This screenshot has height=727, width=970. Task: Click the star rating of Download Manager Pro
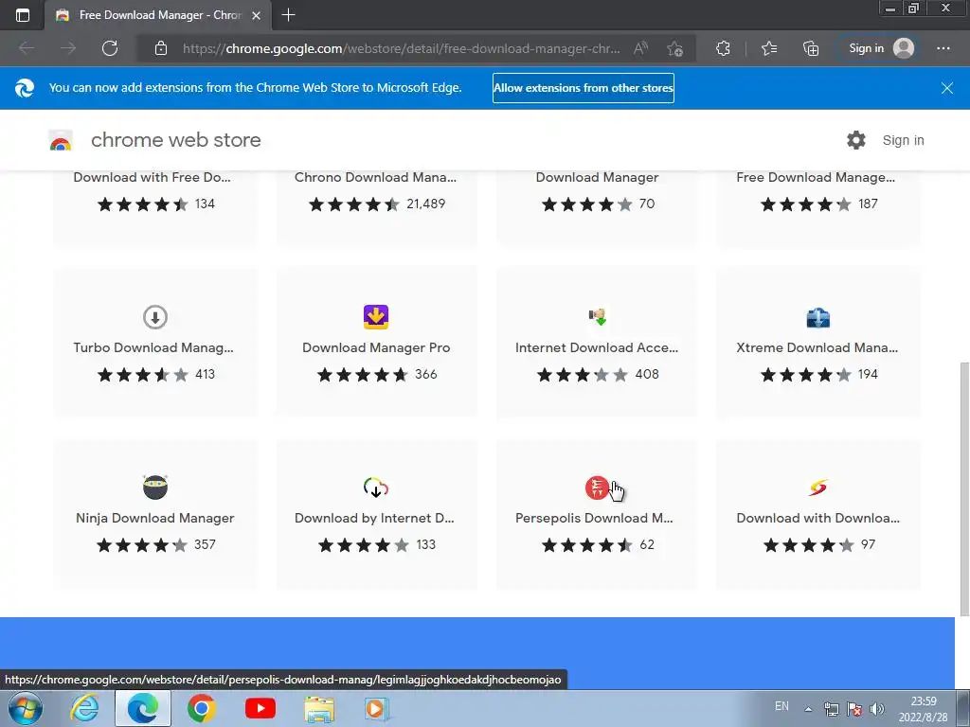pyautogui.click(x=363, y=375)
